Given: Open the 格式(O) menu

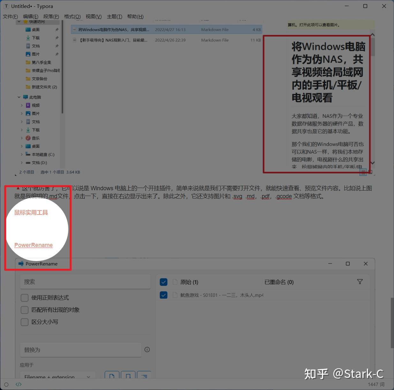Looking at the screenshot, I should coord(72,17).
